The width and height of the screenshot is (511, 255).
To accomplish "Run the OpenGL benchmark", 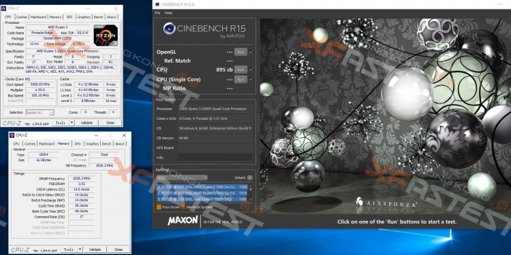I will (x=241, y=52).
